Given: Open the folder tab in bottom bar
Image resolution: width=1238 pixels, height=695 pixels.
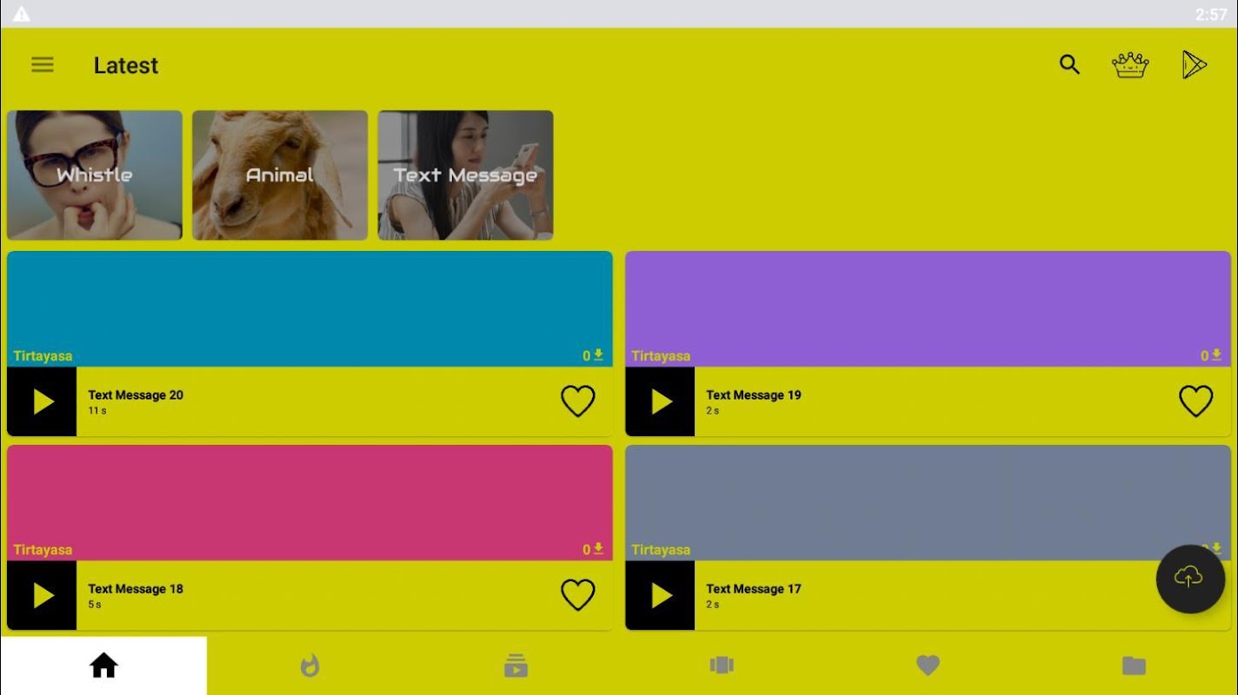Looking at the screenshot, I should point(1134,666).
